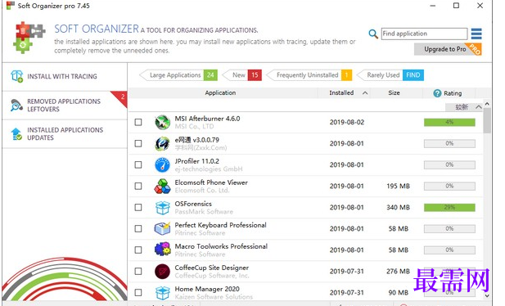Open the Install with Tracing section
This screenshot has height=306, width=505.
coord(65,77)
